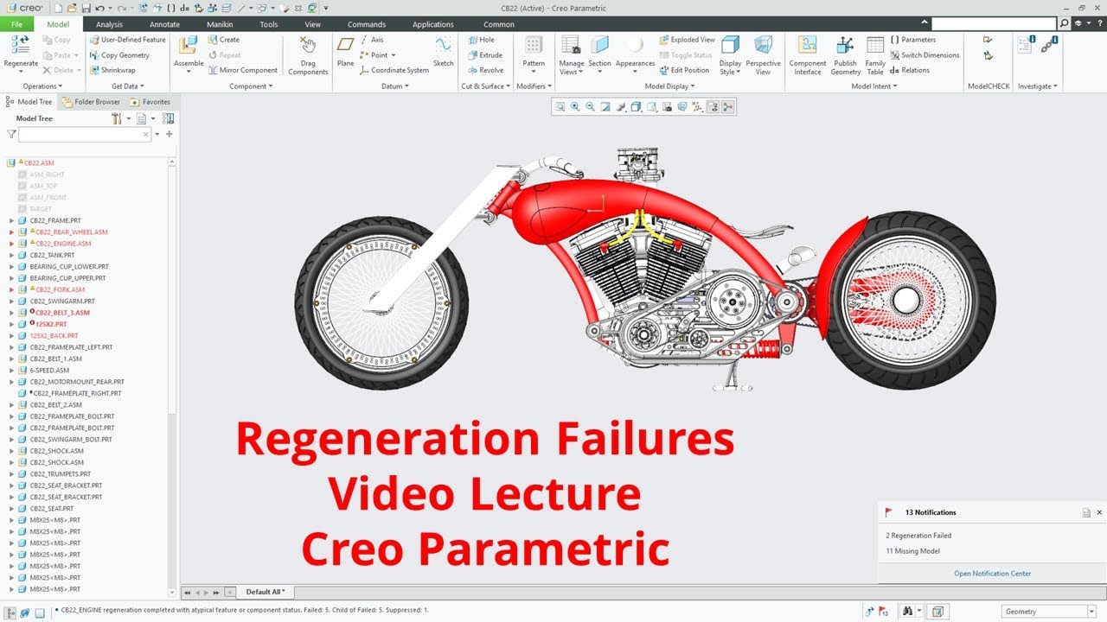Start the Sketch tool

point(443,52)
